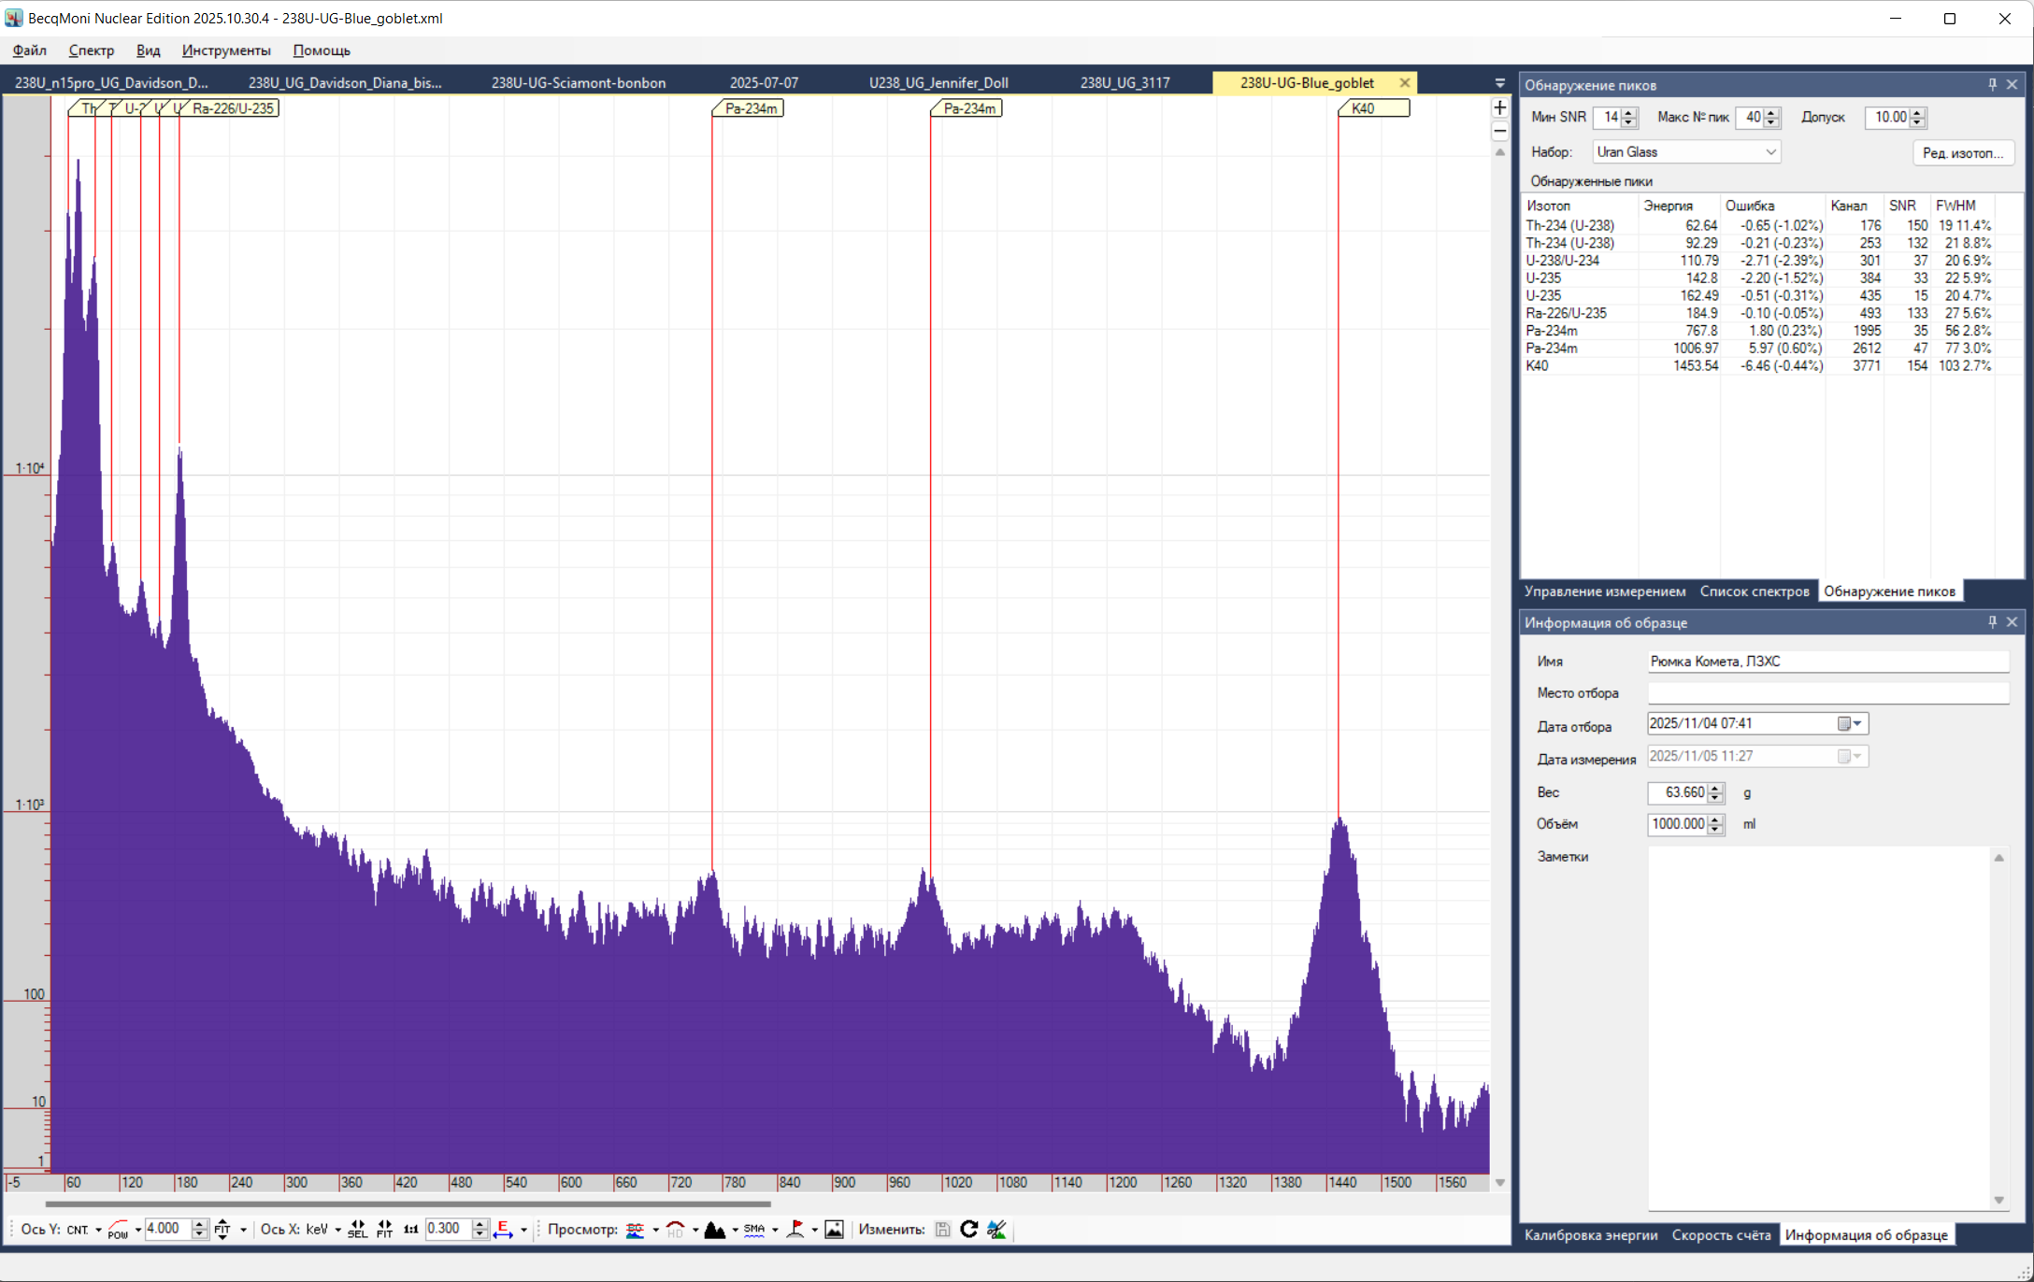Click the cut spectrum scissors icon
The width and height of the screenshot is (2034, 1282).
click(x=996, y=1230)
